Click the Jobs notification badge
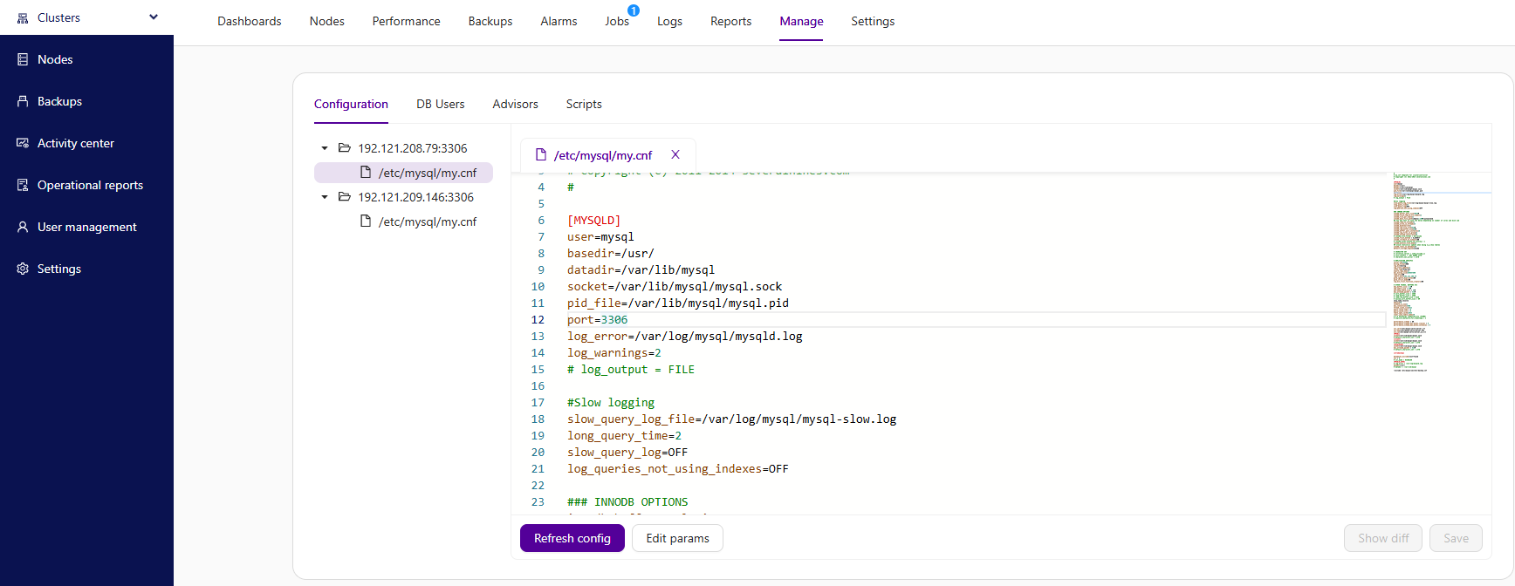1515x586 pixels. [634, 10]
